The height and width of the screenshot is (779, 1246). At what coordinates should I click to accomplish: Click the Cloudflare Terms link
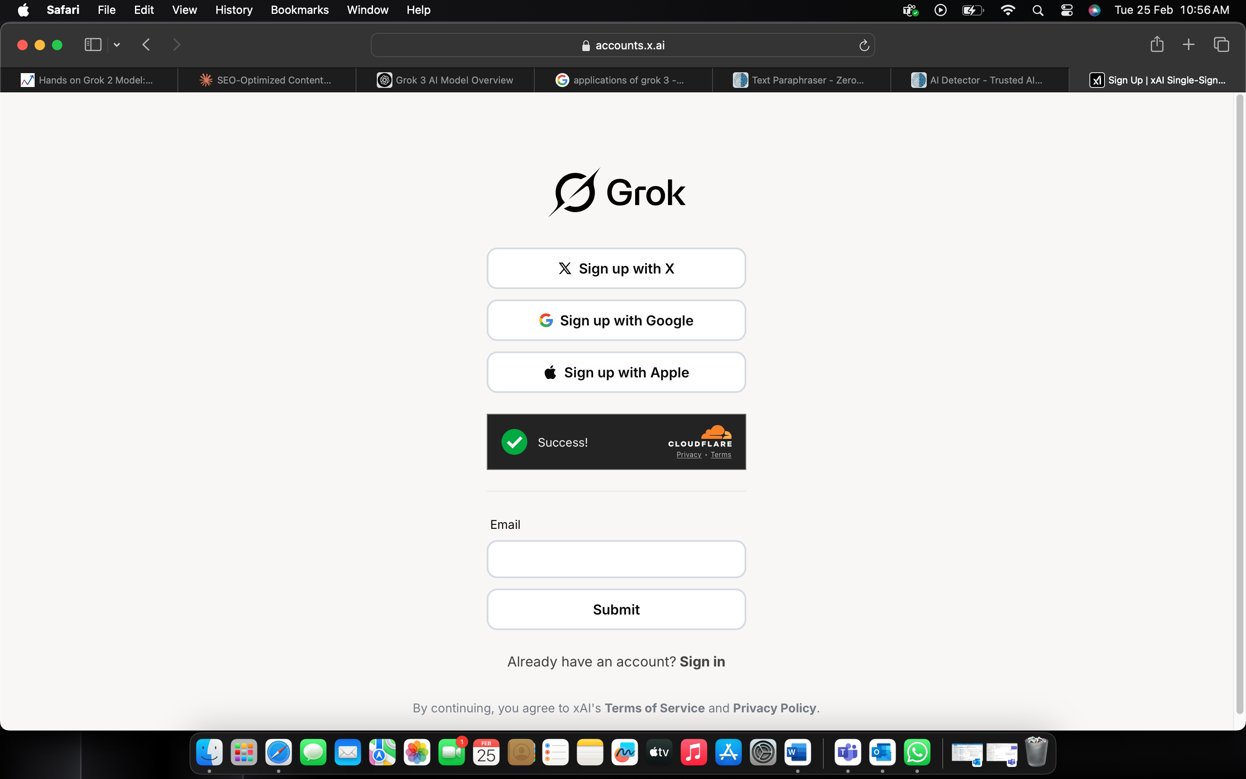click(x=721, y=454)
